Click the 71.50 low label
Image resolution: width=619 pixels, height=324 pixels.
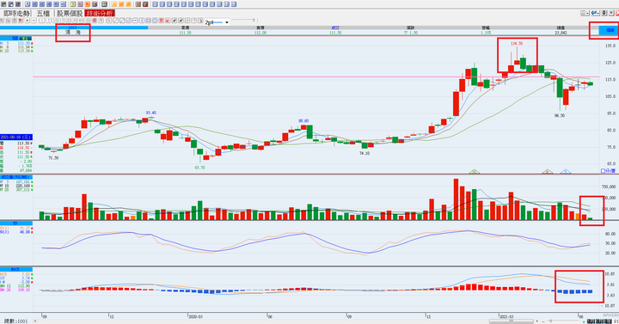click(53, 158)
